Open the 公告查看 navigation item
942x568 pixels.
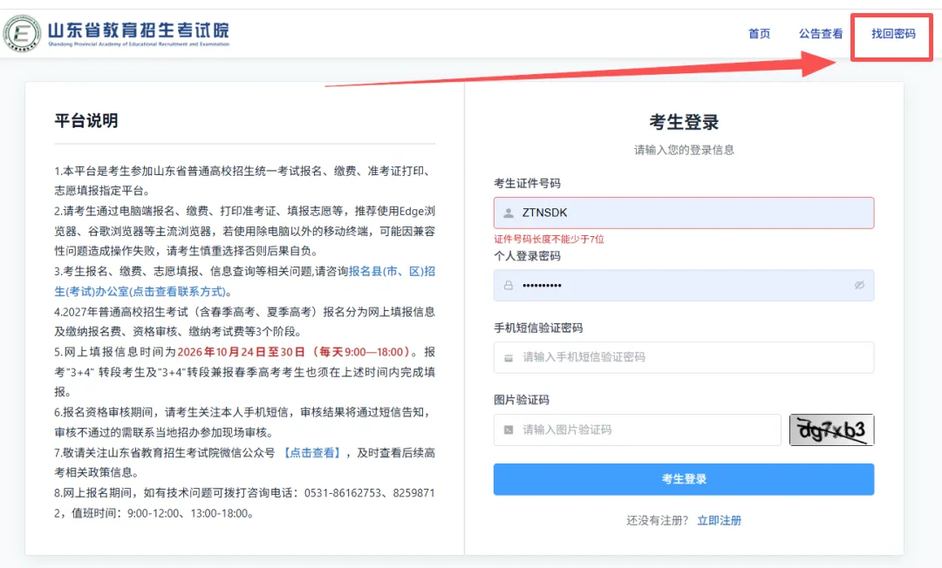tap(820, 34)
